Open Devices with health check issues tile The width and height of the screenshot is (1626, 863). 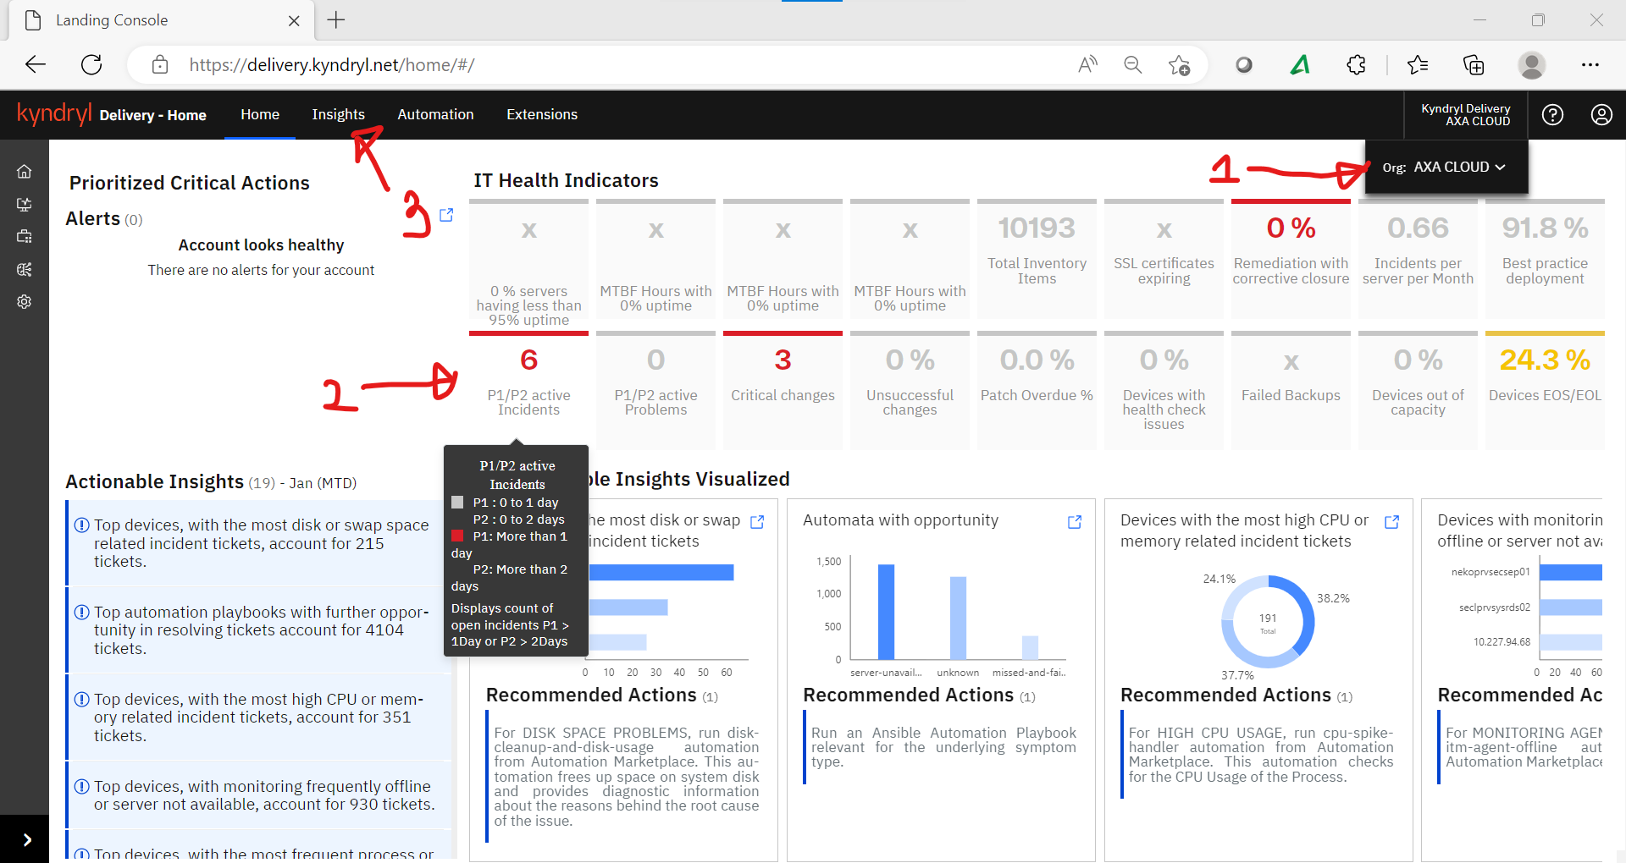point(1164,390)
